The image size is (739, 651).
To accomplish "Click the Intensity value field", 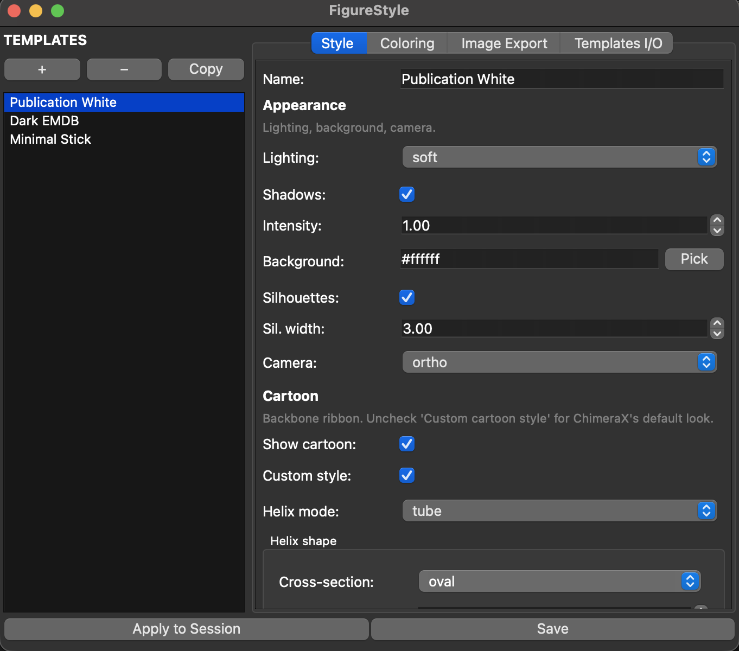I will pos(554,226).
